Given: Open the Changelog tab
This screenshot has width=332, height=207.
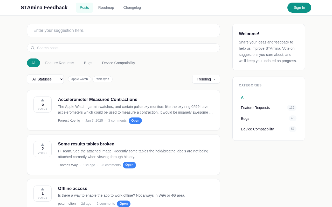Looking at the screenshot, I should click(132, 8).
